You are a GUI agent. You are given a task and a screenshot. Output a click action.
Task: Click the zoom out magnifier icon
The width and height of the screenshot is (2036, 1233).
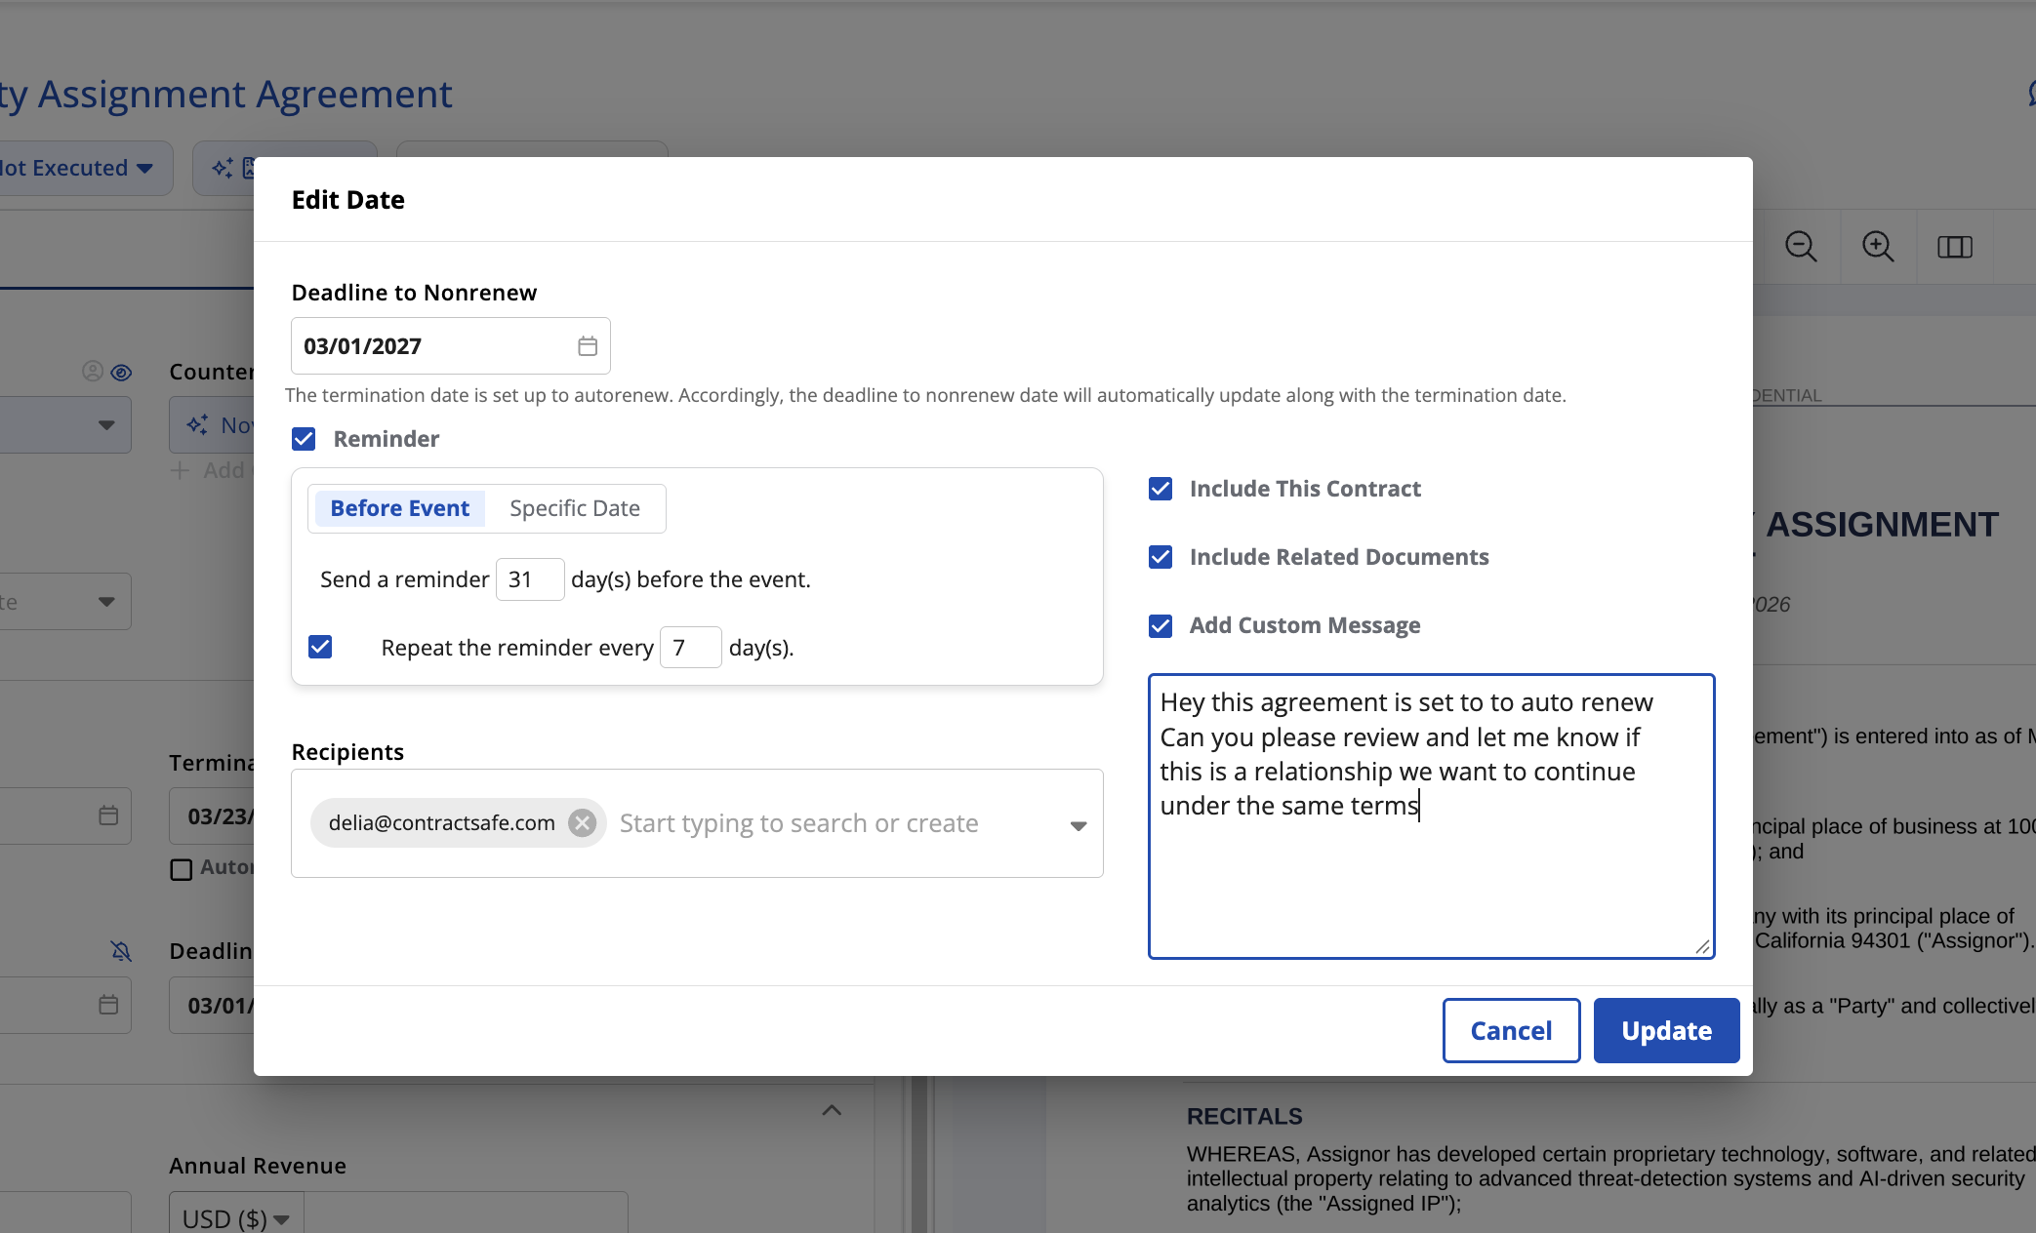1800,247
